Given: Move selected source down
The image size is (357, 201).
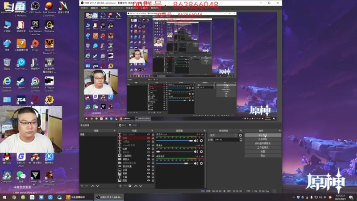Looking at the screenshot, I should point(141,186).
